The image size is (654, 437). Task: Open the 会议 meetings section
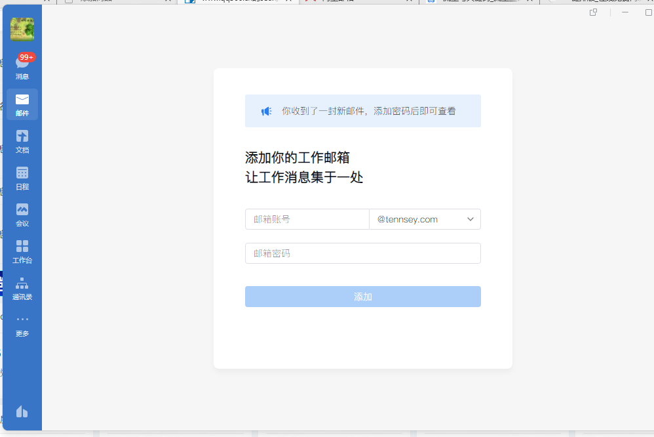[x=22, y=213]
